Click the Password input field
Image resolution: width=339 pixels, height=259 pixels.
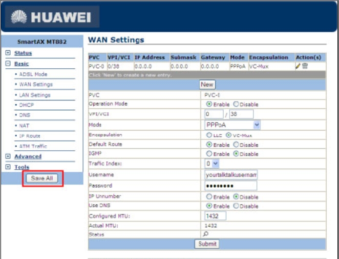point(231,186)
